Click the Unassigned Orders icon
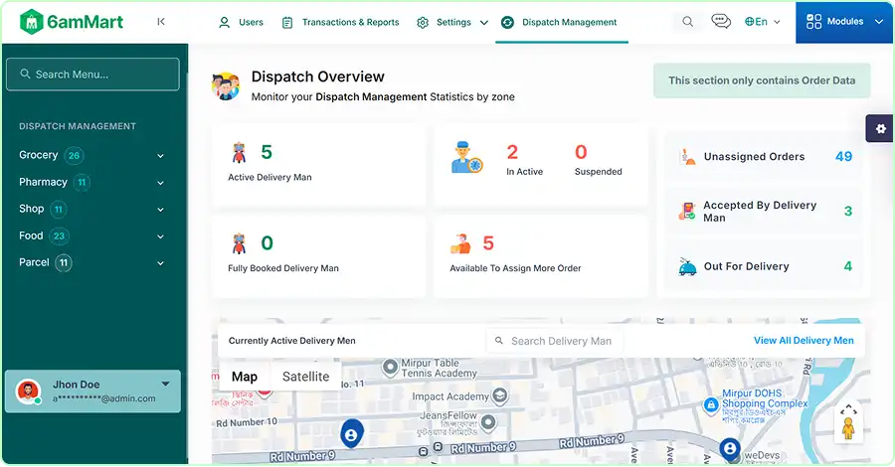 688,157
